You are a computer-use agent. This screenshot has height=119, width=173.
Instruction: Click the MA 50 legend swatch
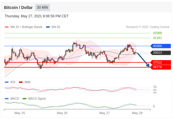[48, 27]
